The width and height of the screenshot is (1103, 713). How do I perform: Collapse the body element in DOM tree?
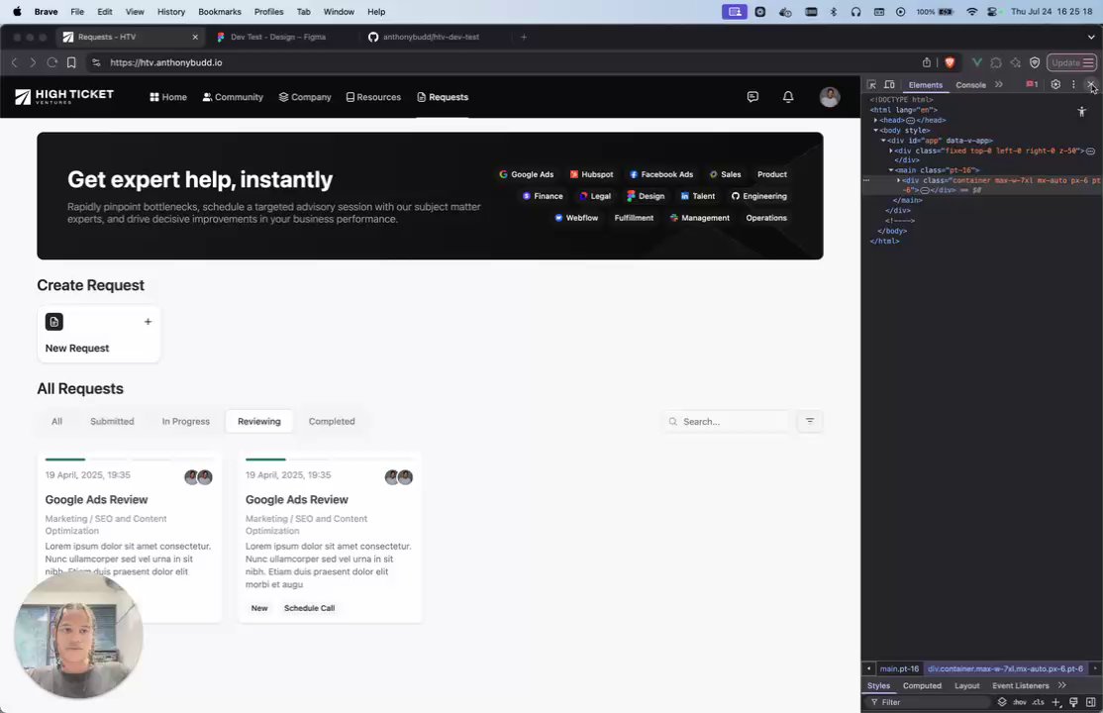click(x=876, y=130)
